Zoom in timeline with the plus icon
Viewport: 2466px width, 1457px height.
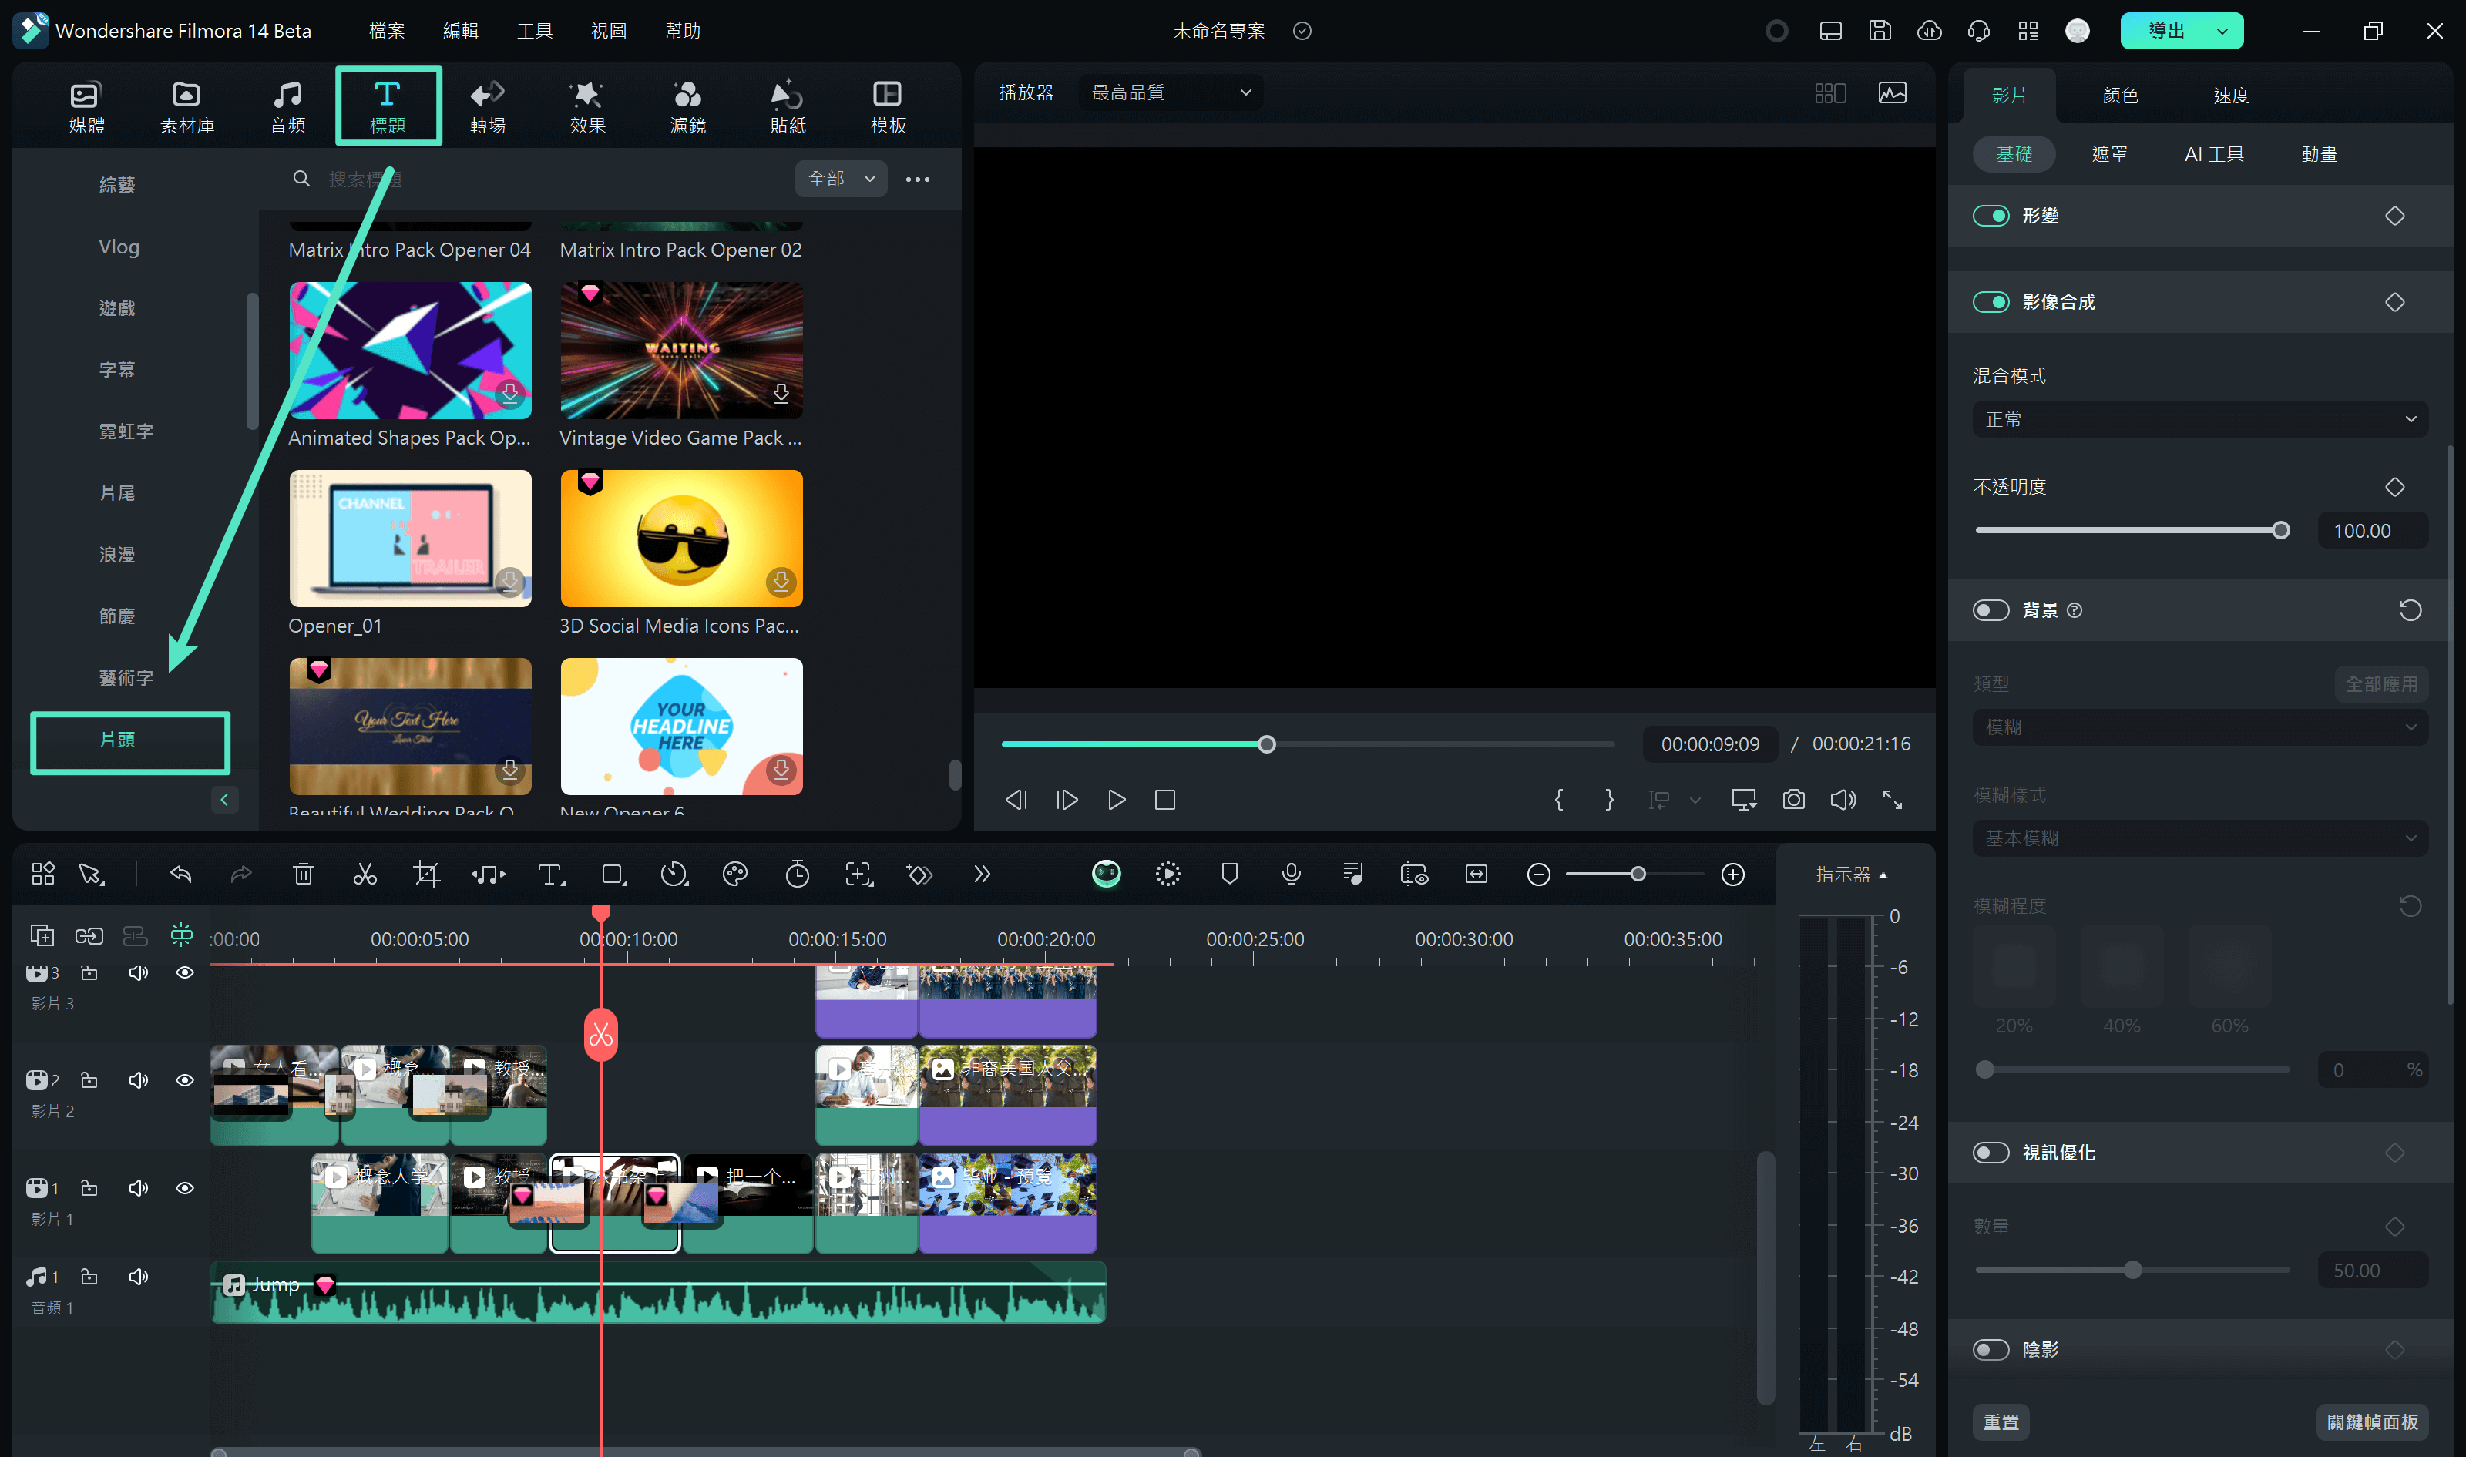(1732, 874)
